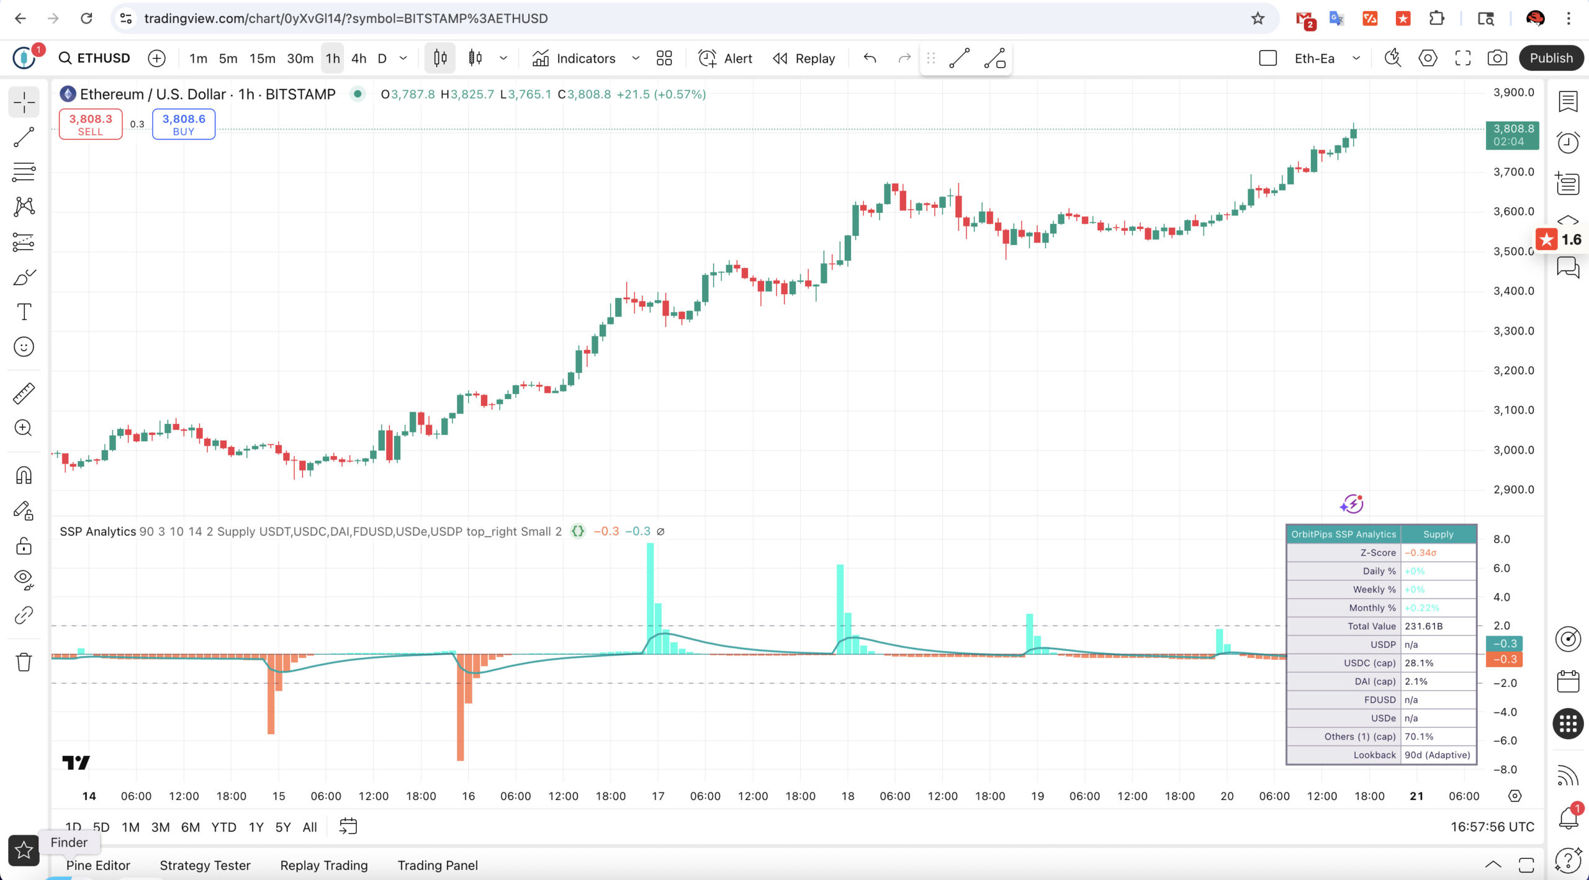Click the BUY 3,808.6 button
The image size is (1589, 880).
(x=184, y=124)
